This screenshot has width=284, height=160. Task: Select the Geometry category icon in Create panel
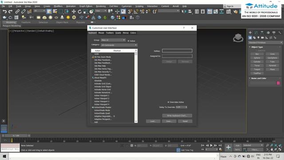(250, 38)
